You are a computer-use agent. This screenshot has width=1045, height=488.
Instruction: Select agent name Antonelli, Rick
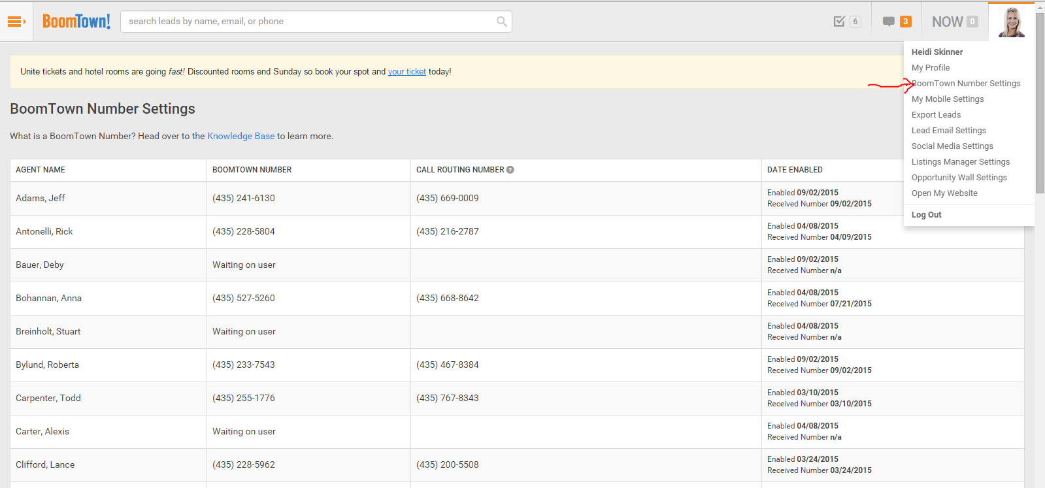pyautogui.click(x=44, y=231)
